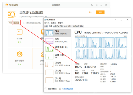Close the Huorong Security window
The image size is (133, 95).
click(106, 5)
